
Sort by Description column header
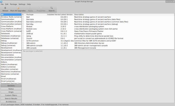click(x=124, y=15)
